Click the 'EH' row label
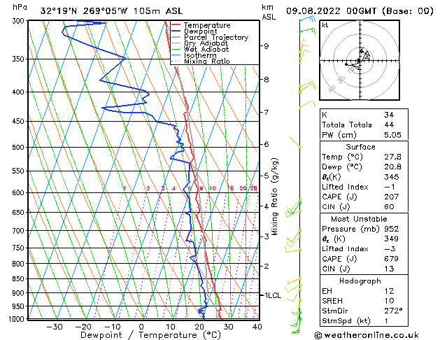The height and width of the screenshot is (340, 440). [x=327, y=291]
